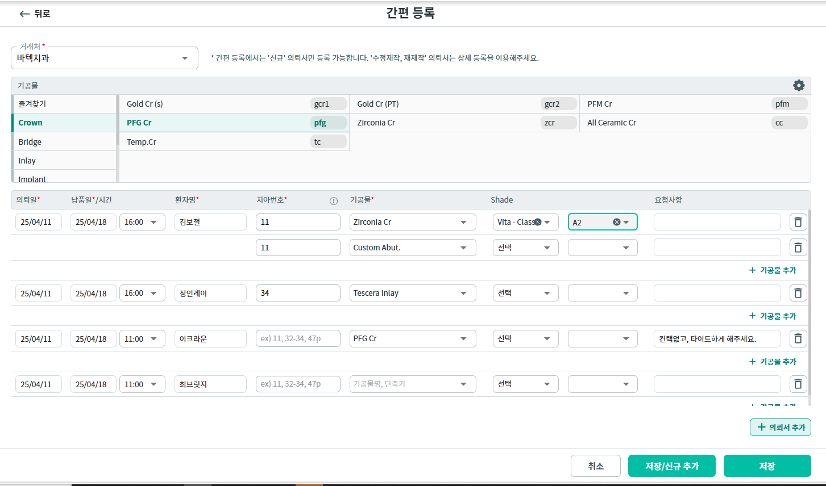Viewport: 826px width, 486px height.
Task: Open the A2 shade dropdown arrow
Action: [626, 222]
